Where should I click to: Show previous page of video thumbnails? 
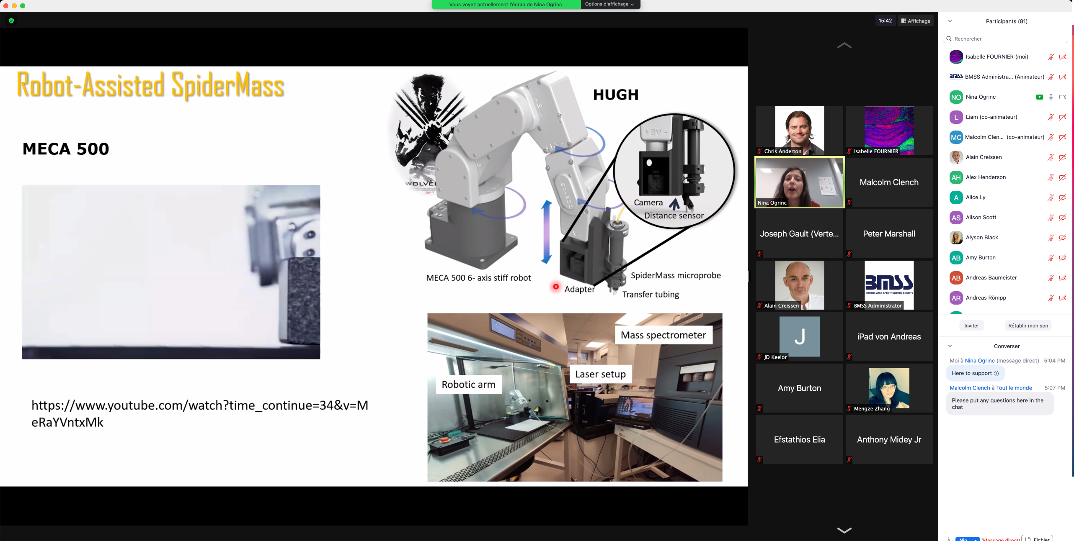[x=844, y=46]
